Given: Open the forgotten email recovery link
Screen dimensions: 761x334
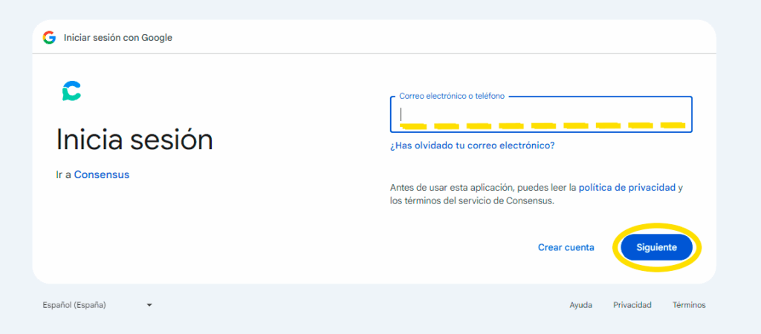Looking at the screenshot, I should coord(472,145).
